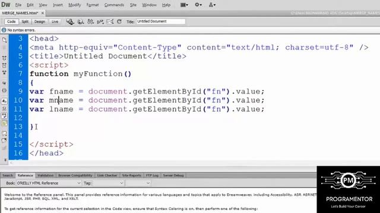Click the apply comment icon
Image resolution: width=380 pixels, height=213 pixels.
4,133
